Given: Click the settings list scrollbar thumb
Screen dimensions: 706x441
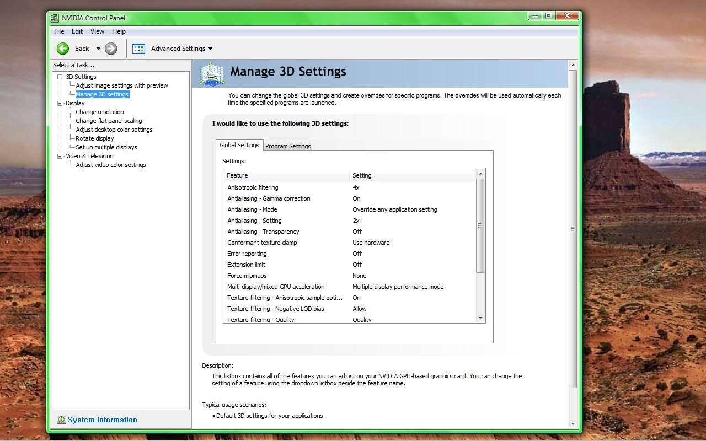Looking at the screenshot, I should point(480,225).
